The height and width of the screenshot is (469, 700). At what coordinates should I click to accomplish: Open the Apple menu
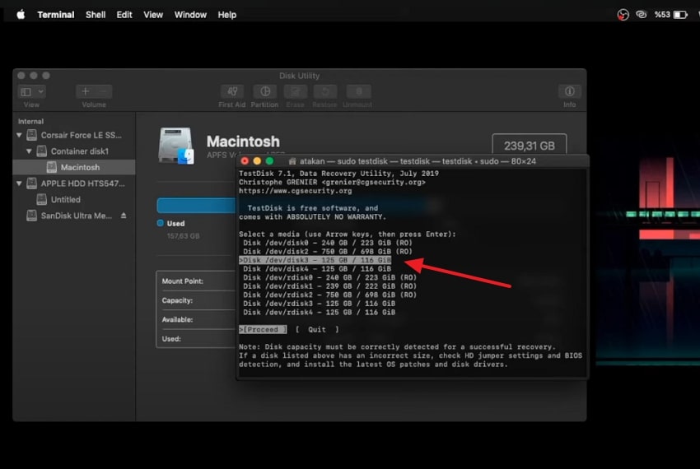pyautogui.click(x=21, y=15)
